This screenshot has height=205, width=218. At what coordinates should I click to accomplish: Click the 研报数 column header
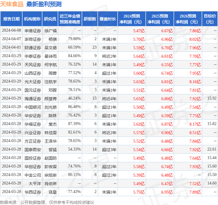pos(90,19)
